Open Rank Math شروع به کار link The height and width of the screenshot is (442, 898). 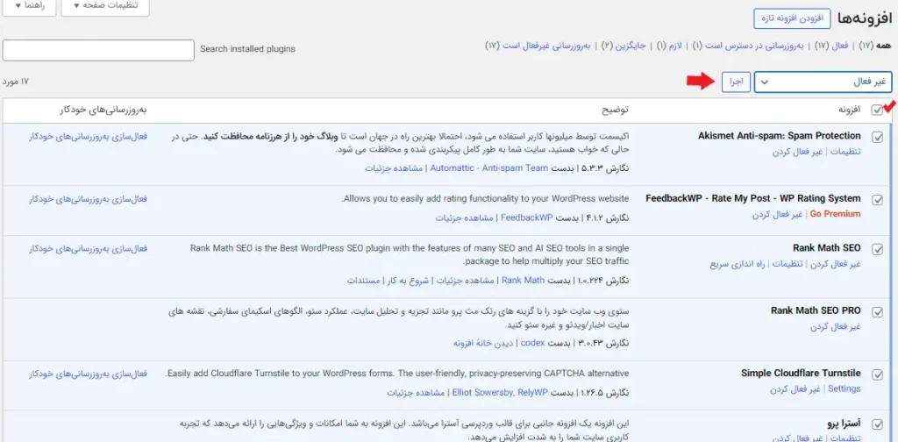pyautogui.click(x=409, y=280)
